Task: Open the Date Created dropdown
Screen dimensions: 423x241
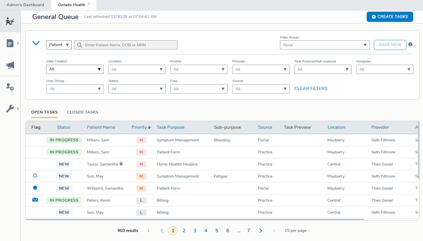Action: [x=75, y=69]
